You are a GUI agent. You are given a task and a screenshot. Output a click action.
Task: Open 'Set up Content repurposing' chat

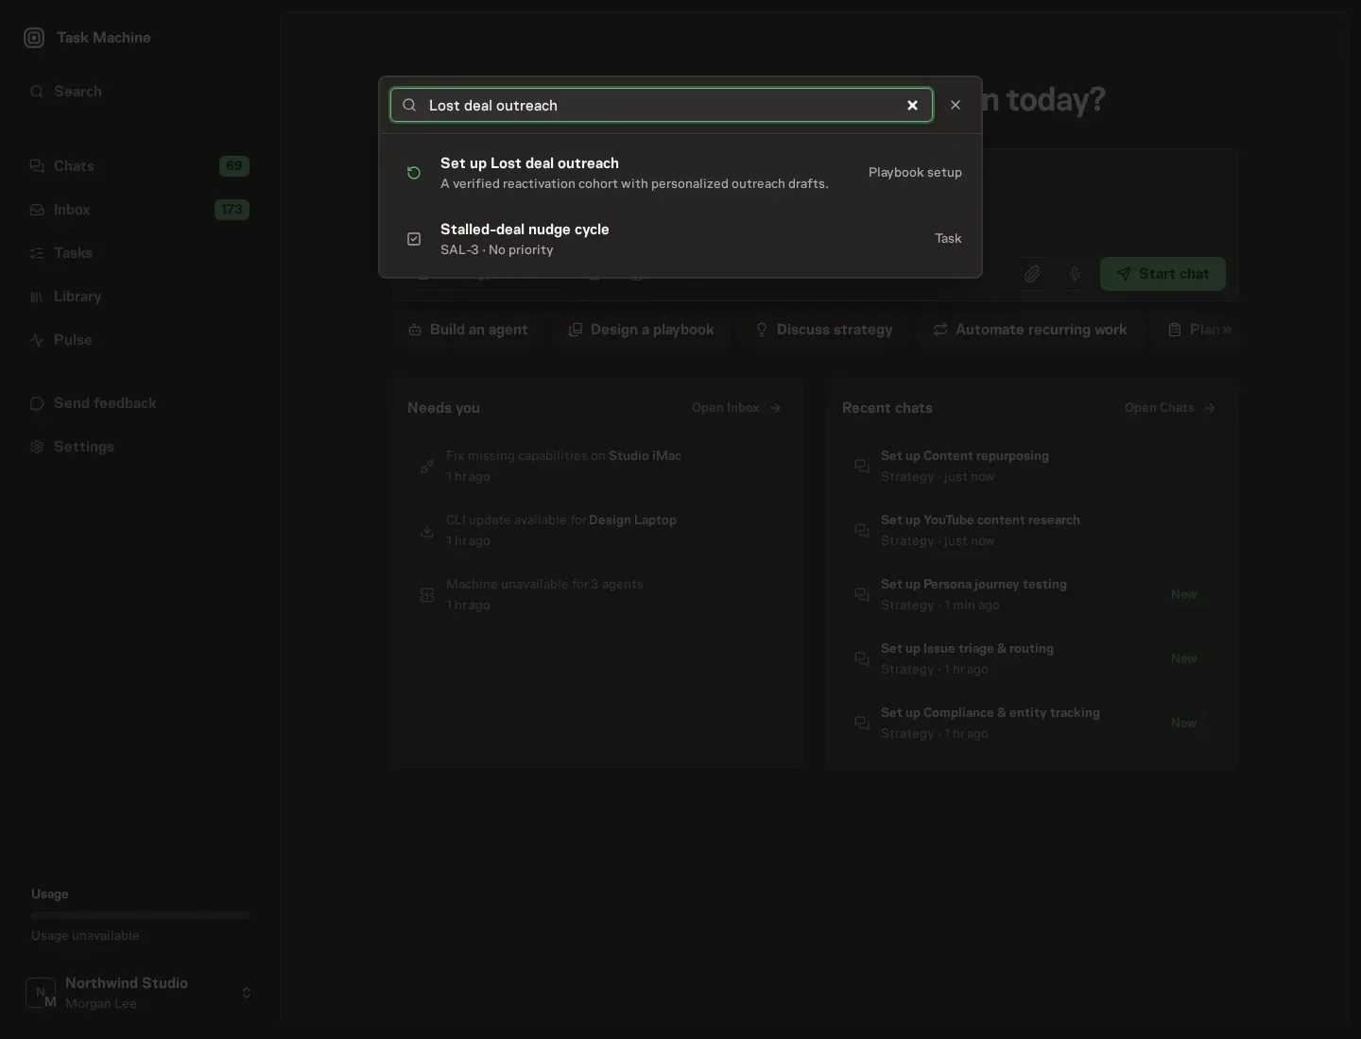1032,467
